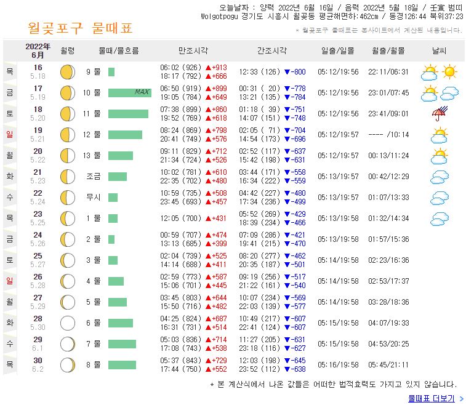Click the 날씨 column header
The height and width of the screenshot is (405, 466).
click(440, 50)
